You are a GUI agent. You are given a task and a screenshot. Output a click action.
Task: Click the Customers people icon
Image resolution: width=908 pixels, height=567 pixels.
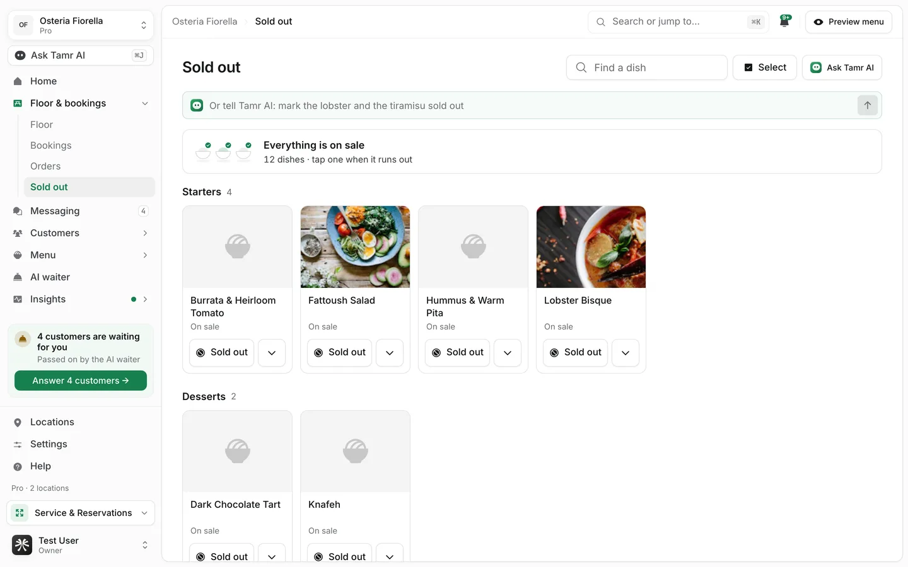coord(18,233)
